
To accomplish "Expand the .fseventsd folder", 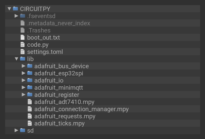I will coord(17,16).
